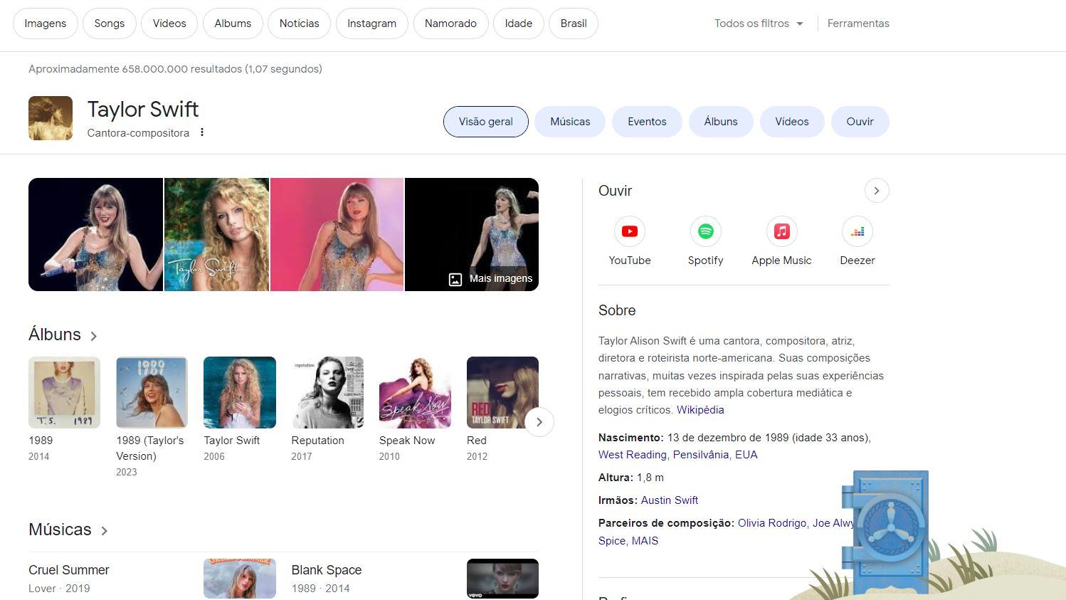Expand the Álbuns section heading
The height and width of the screenshot is (600, 1066).
pos(63,335)
